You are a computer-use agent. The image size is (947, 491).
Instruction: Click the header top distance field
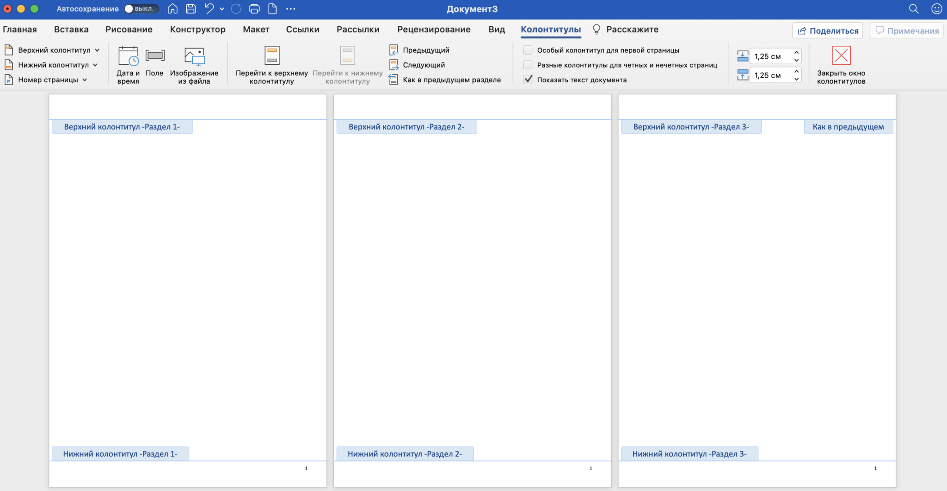(771, 56)
